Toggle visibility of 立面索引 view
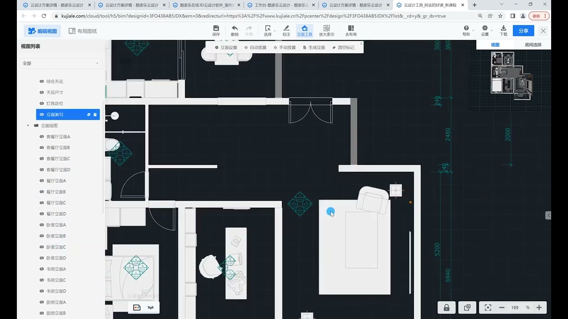 point(42,114)
